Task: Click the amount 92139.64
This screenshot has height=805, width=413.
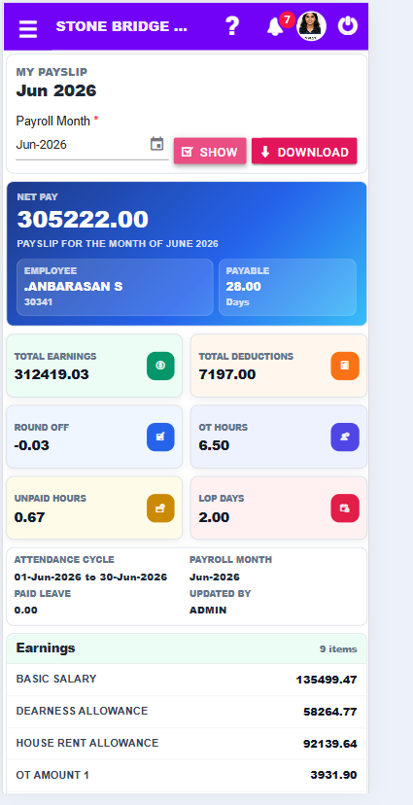Action: pyautogui.click(x=329, y=744)
